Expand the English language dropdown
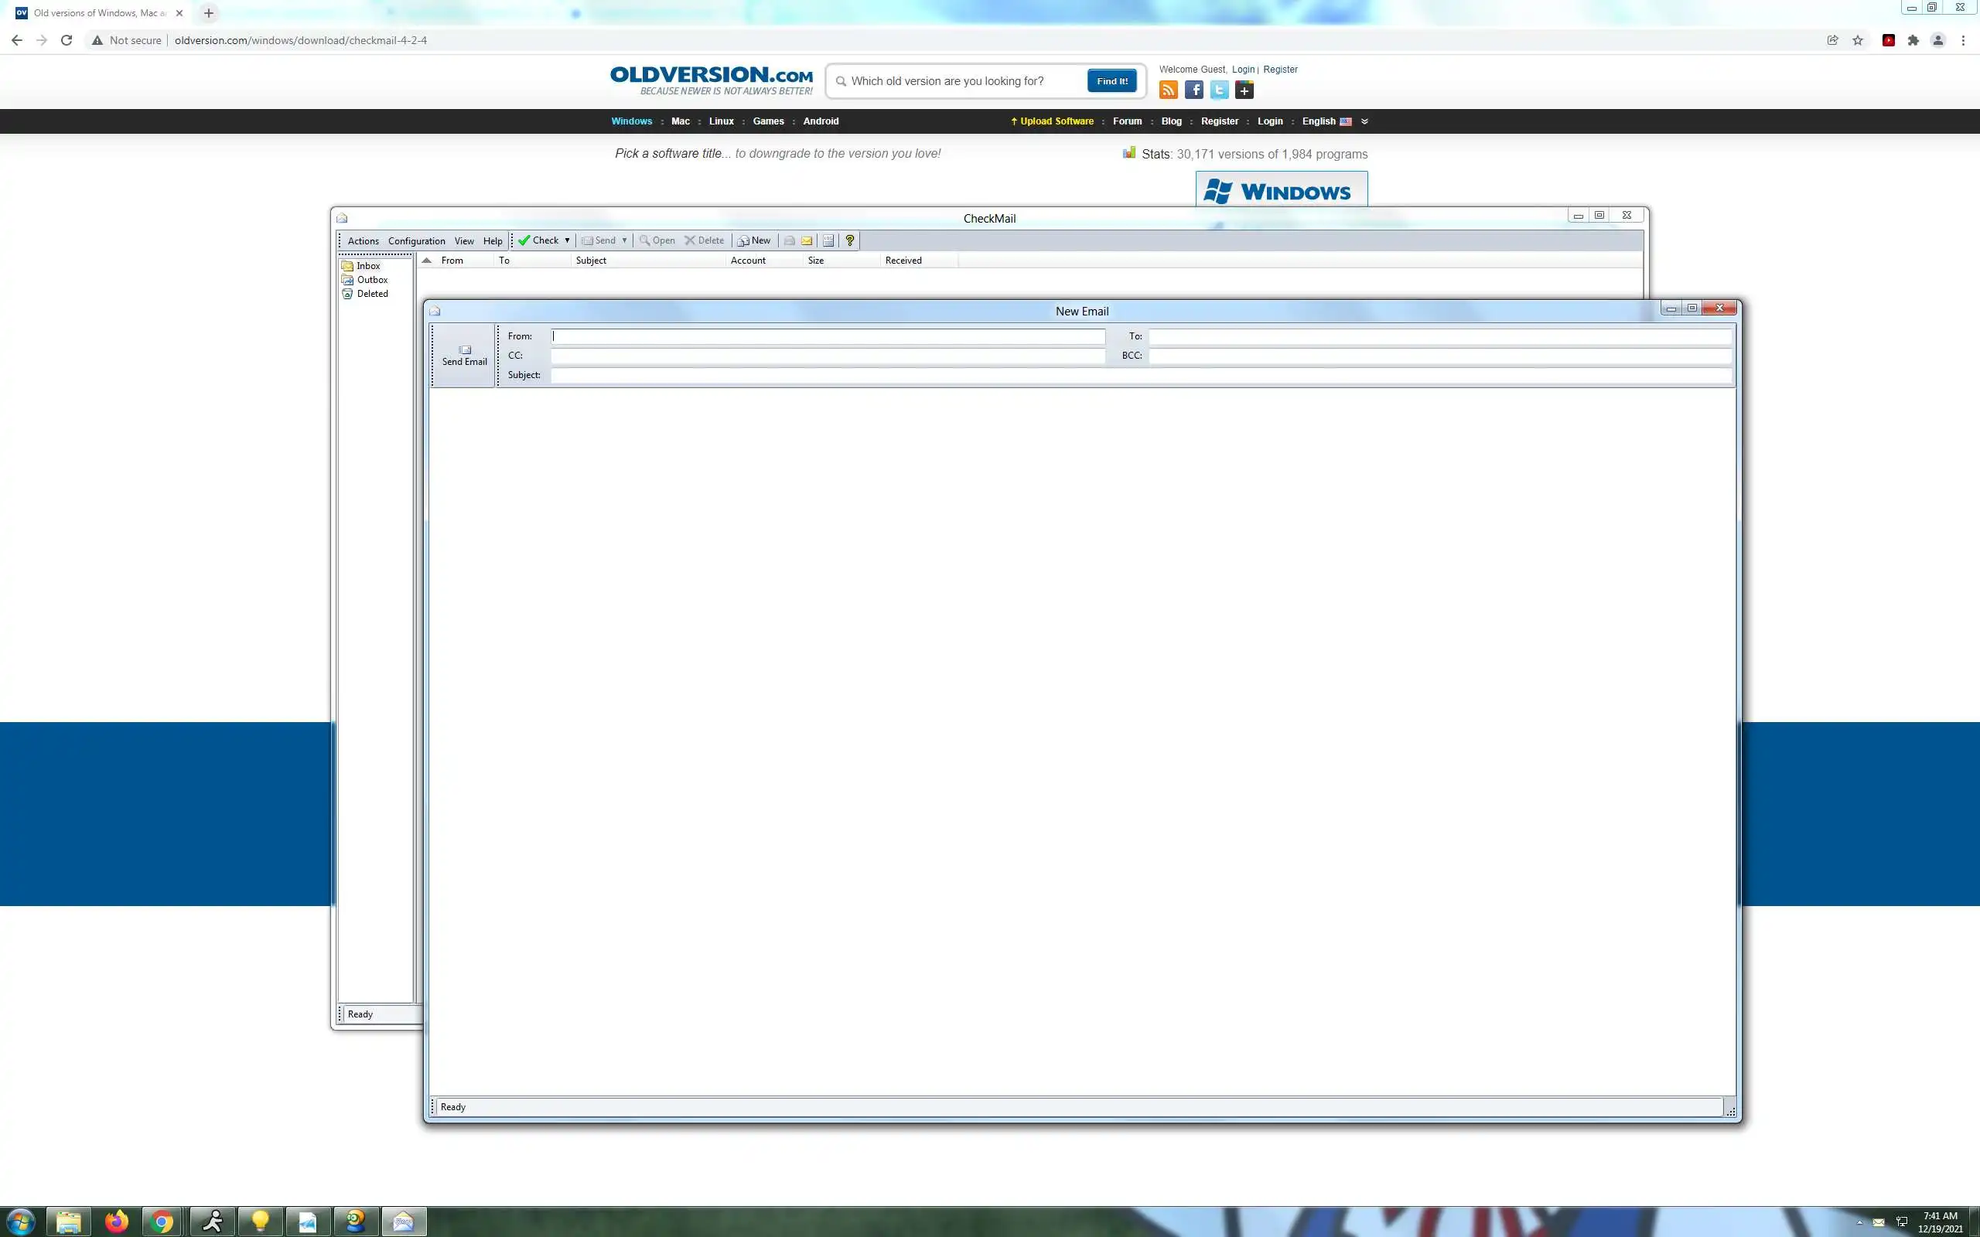Screen dimensions: 1980x1237 point(1364,121)
